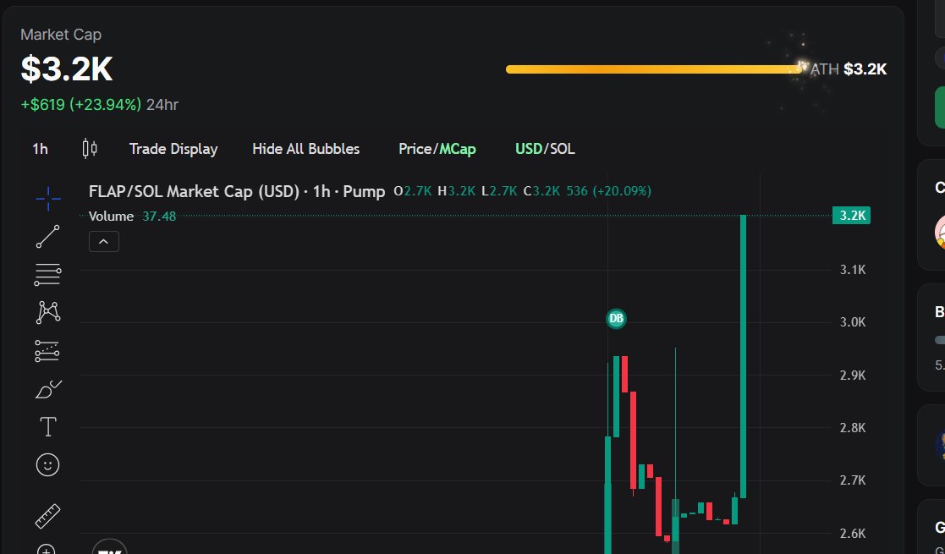This screenshot has height=554, width=945.
Task: Click the DB bubble on the chart
Action: click(616, 319)
